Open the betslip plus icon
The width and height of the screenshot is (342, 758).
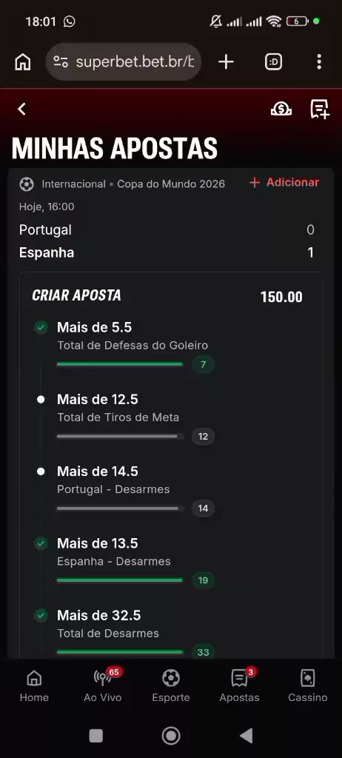click(x=320, y=110)
